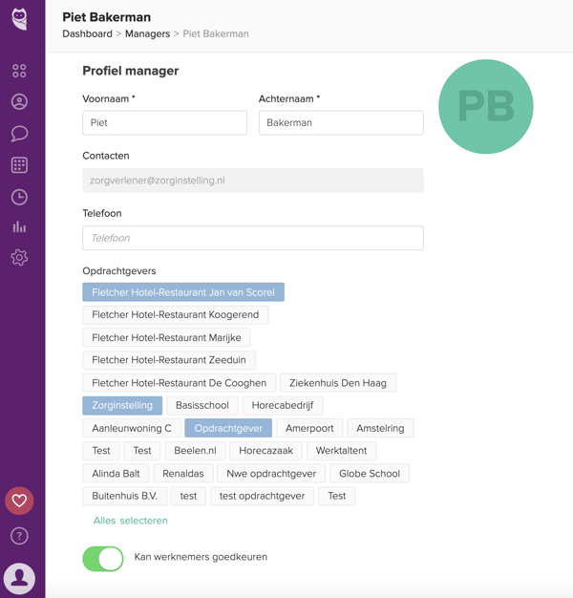Deselect Fletcher Hotel-Restaurant Jan van Scorel
Screen dimensions: 573x598
pos(183,292)
